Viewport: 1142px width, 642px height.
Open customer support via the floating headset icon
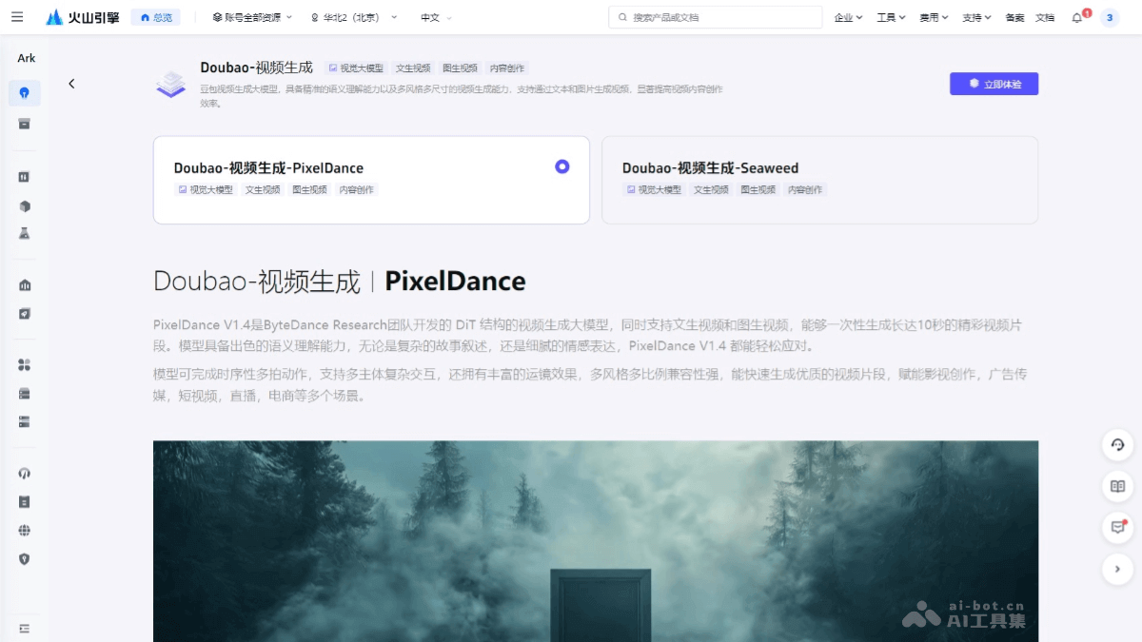1116,444
